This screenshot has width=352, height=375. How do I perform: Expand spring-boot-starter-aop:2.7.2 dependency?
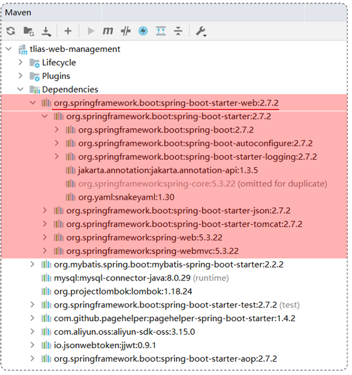click(x=32, y=359)
